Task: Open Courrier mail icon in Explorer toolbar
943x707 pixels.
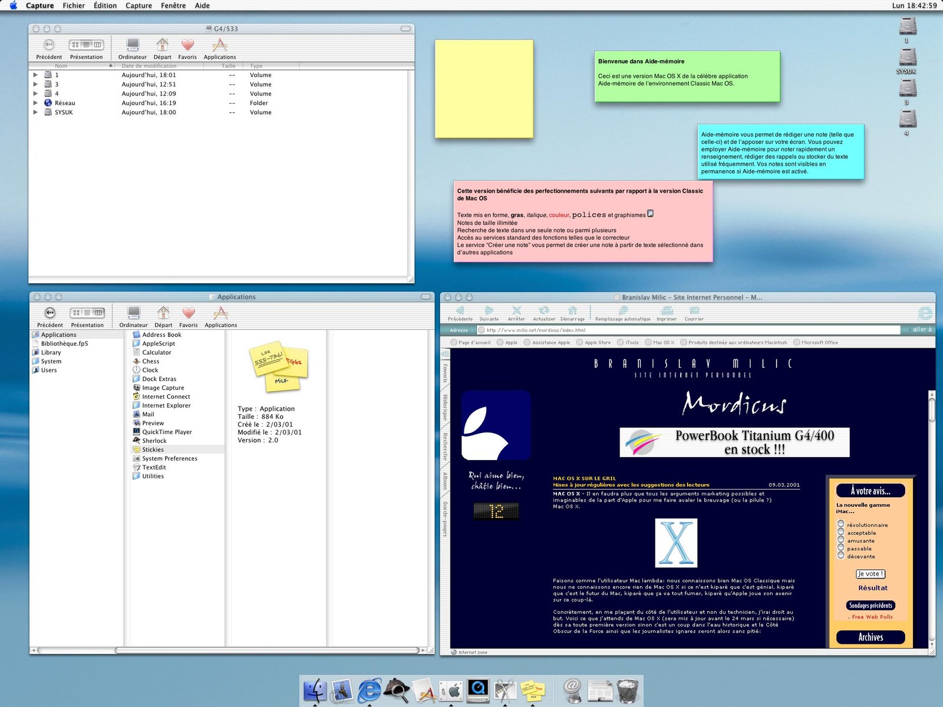Action: [694, 313]
